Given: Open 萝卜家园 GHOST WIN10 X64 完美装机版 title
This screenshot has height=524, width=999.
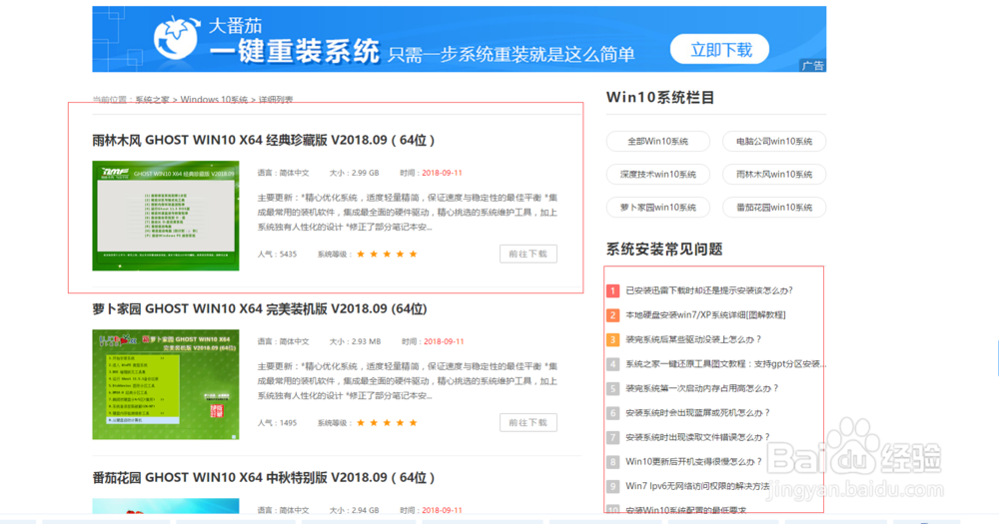Looking at the screenshot, I should 260,308.
